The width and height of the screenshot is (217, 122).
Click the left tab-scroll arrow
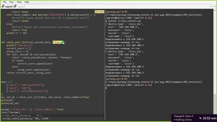[211, 6]
